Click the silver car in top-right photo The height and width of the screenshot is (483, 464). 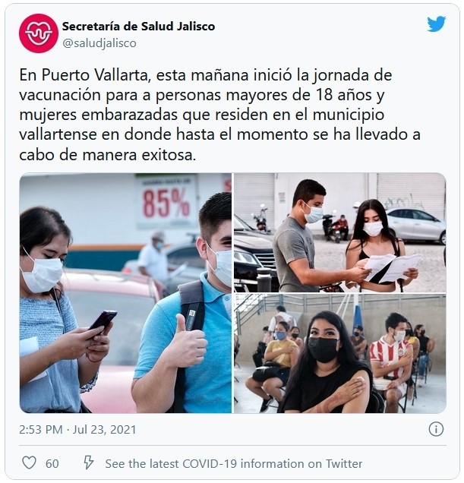pyautogui.click(x=416, y=225)
